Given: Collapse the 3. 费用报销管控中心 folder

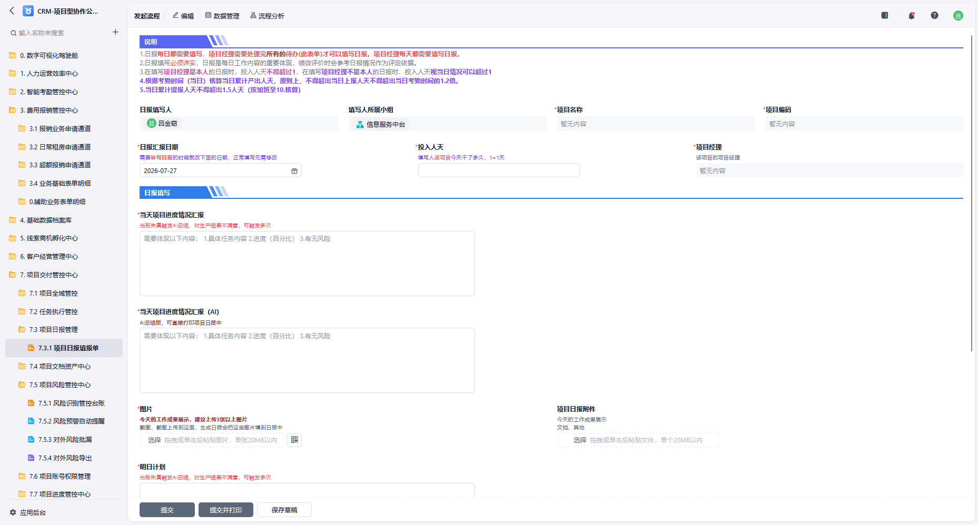Looking at the screenshot, I should (48, 110).
